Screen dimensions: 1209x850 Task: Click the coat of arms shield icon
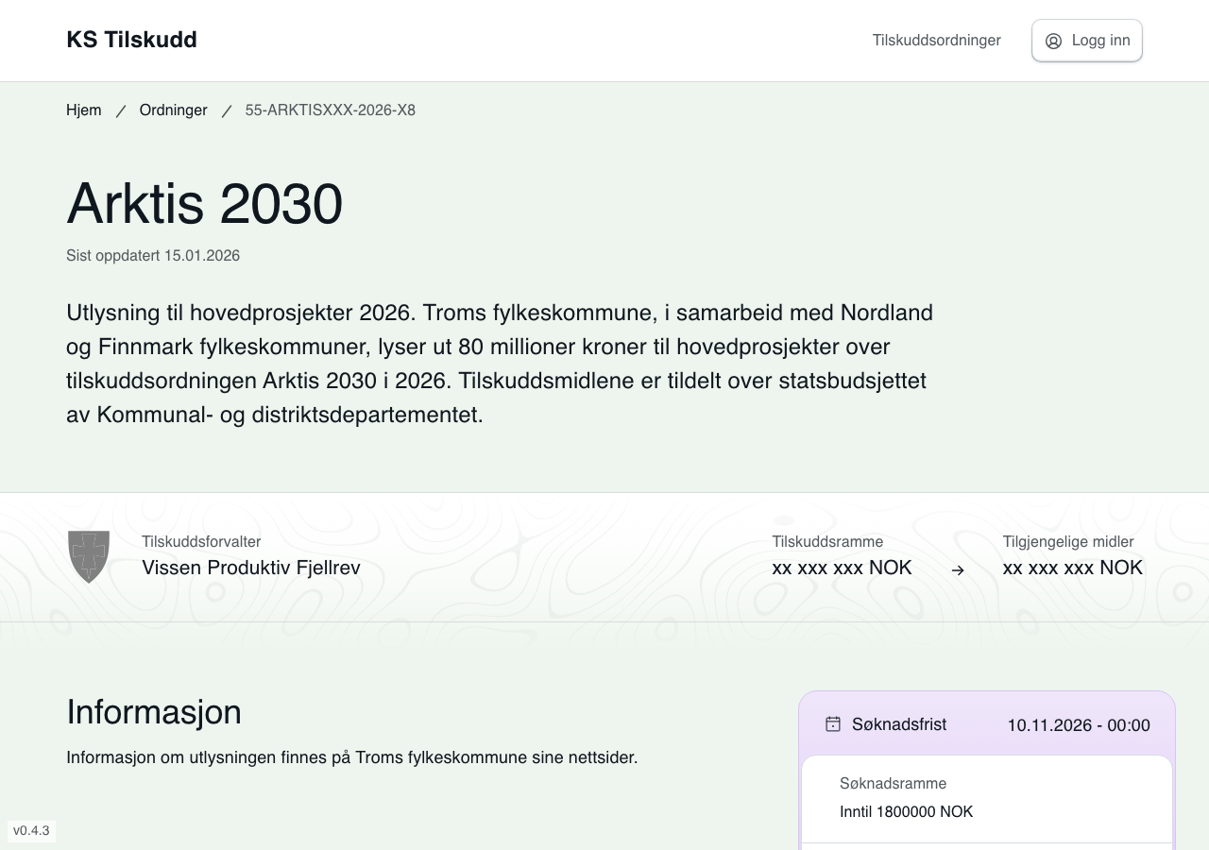point(89,556)
